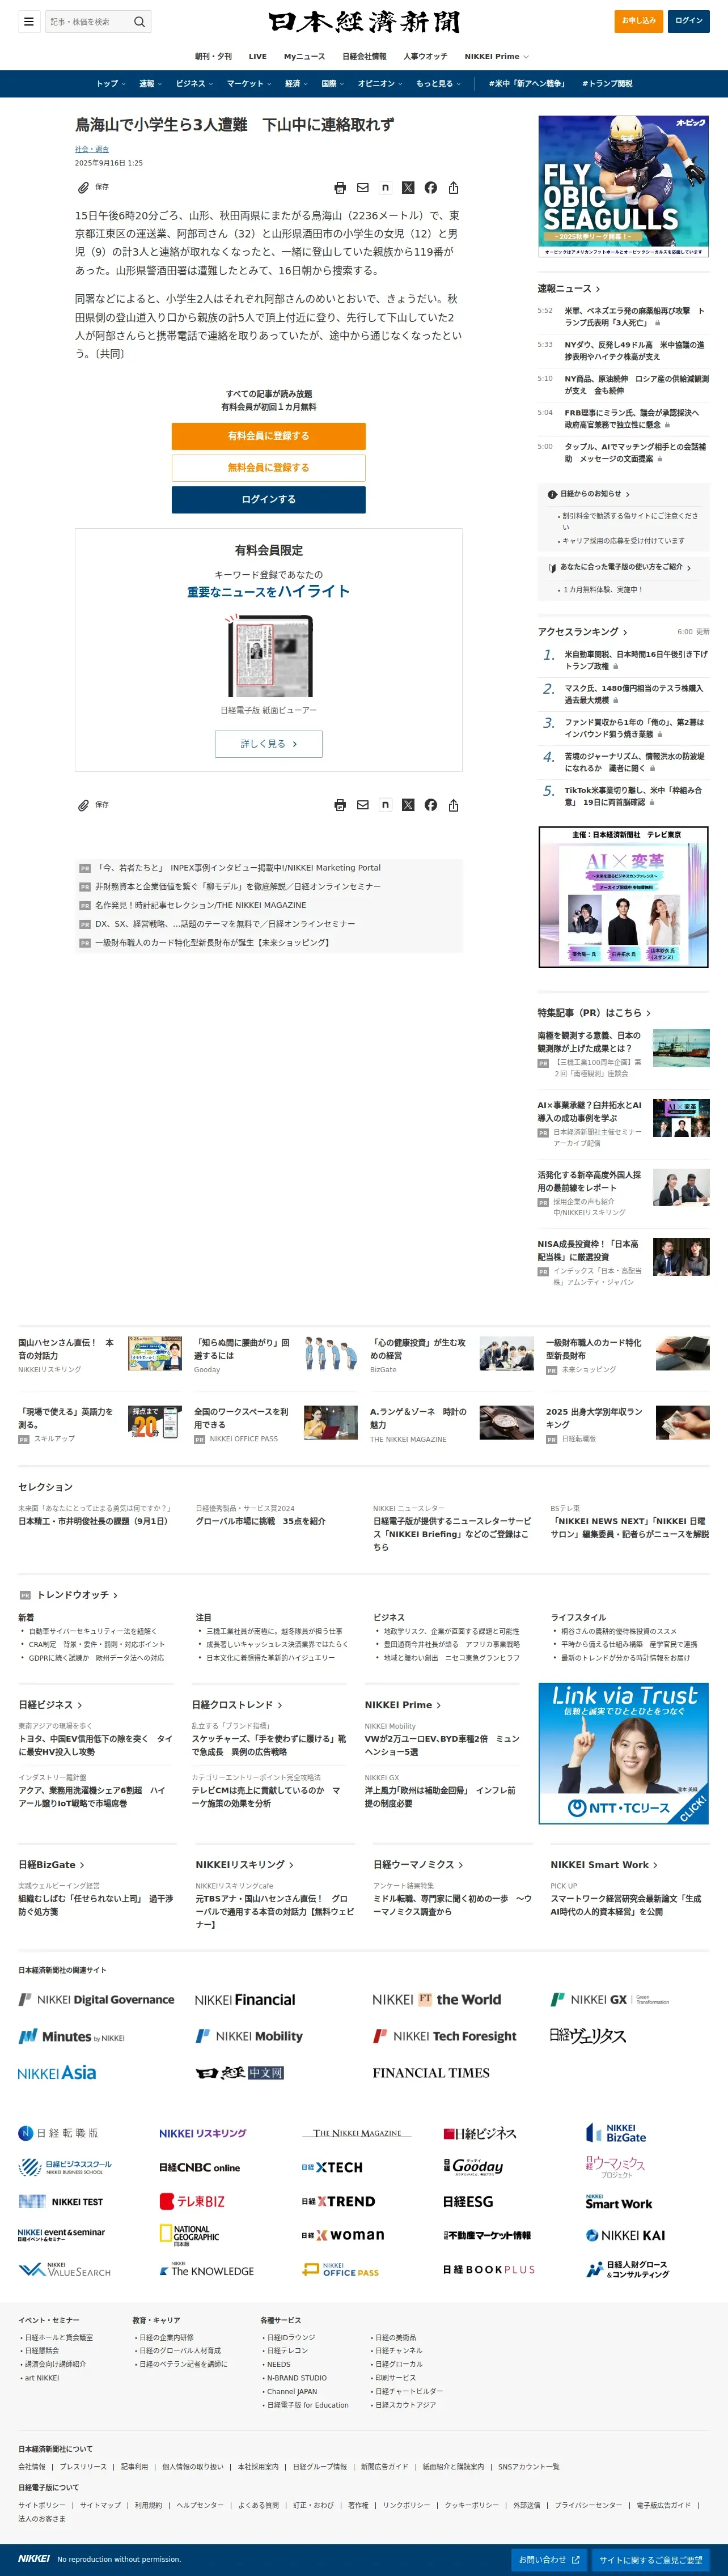Click the top note share icon

click(x=385, y=188)
